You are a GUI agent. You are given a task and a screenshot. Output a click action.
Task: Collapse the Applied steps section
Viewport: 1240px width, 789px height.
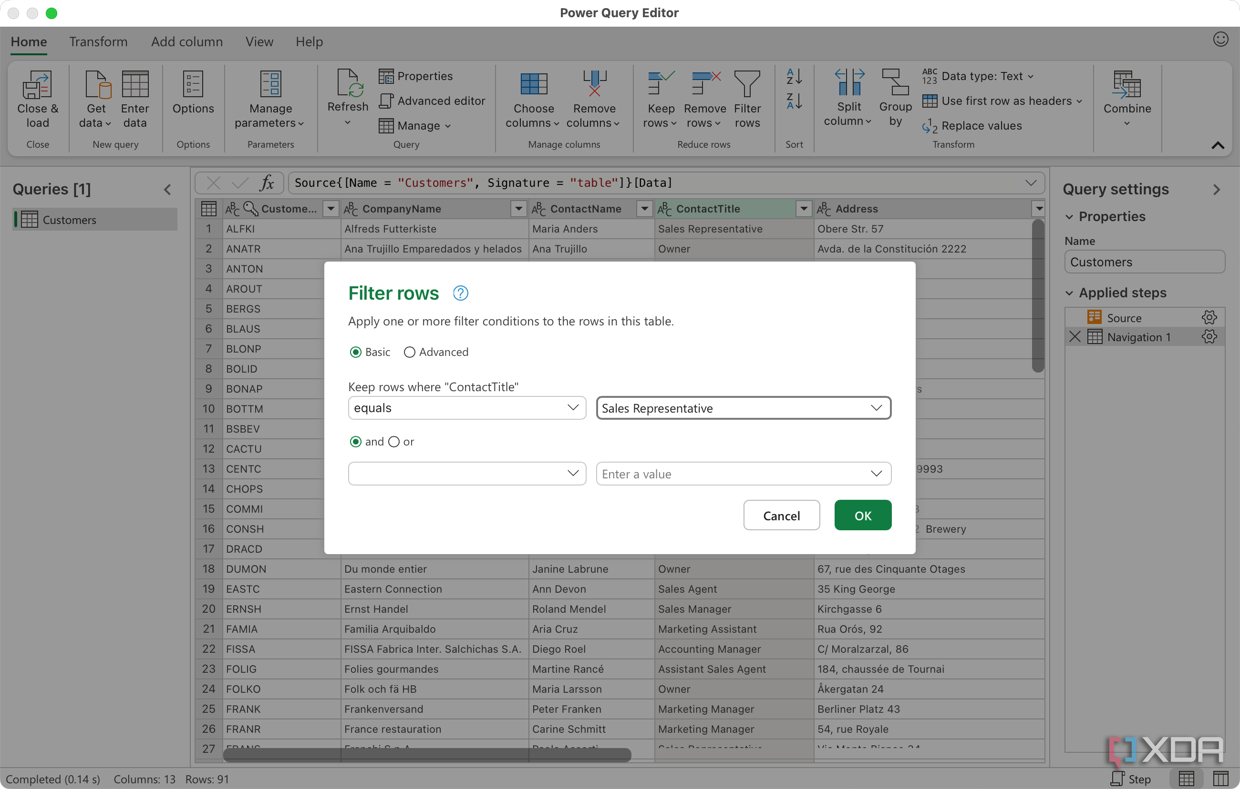click(x=1070, y=293)
